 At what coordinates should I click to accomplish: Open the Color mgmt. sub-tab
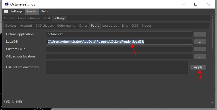click(66, 26)
